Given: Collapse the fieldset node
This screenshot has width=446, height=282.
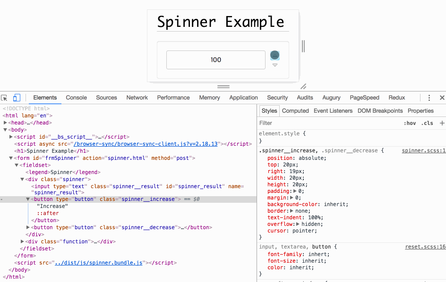Looking at the screenshot, I should pyautogui.click(x=17, y=165).
